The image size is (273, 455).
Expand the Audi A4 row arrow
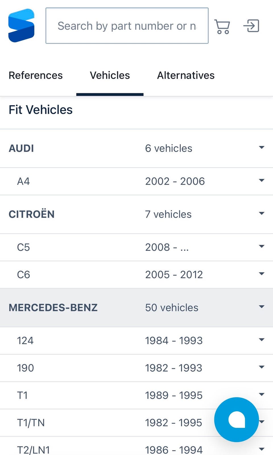click(x=262, y=181)
